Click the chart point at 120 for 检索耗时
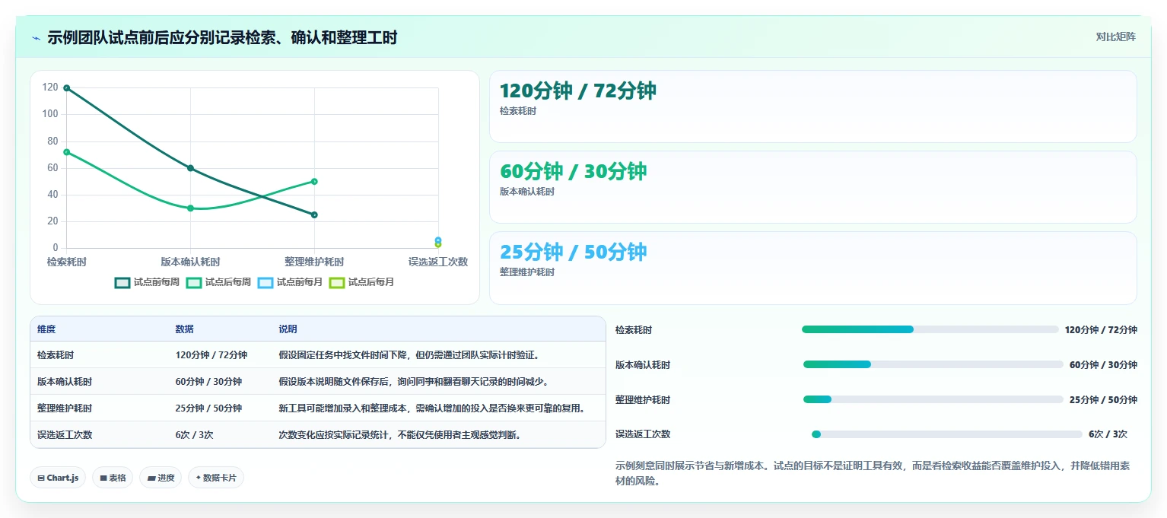The height and width of the screenshot is (518, 1167). point(67,88)
